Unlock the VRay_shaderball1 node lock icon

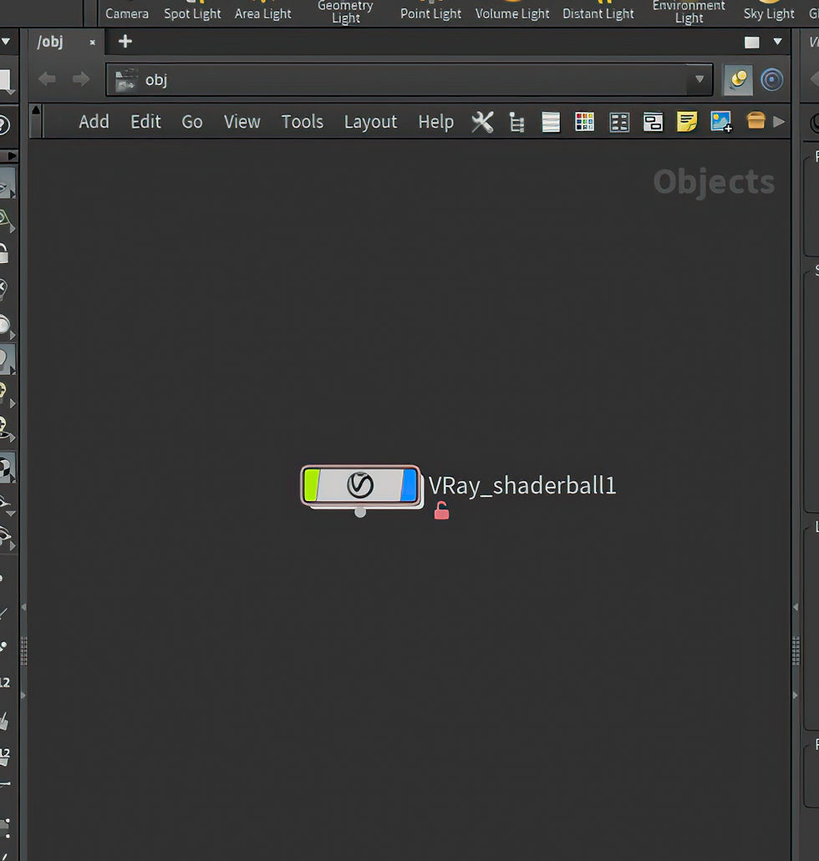[x=440, y=509]
